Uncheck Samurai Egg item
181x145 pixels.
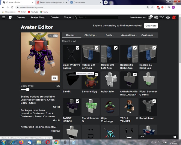click(96, 74)
